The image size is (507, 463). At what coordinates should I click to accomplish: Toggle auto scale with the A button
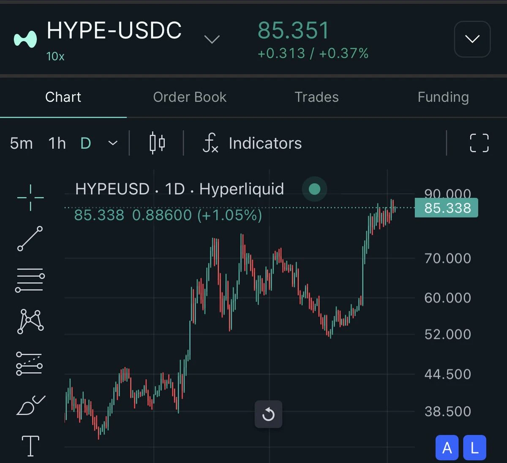(x=447, y=448)
